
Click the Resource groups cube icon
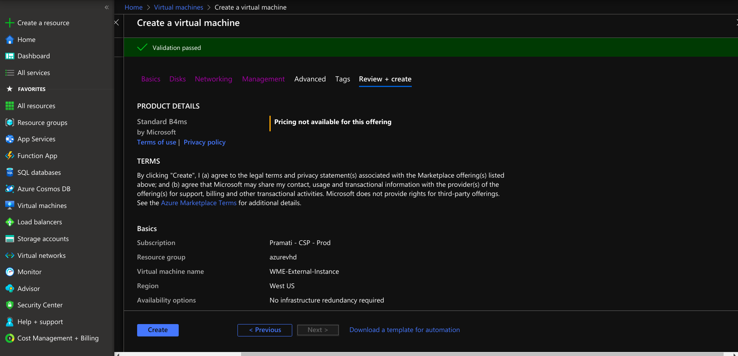(10, 123)
